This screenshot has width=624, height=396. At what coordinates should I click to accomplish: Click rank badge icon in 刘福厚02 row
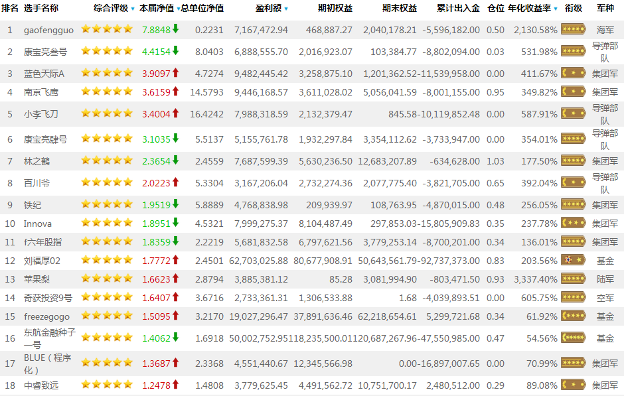pos(573,260)
